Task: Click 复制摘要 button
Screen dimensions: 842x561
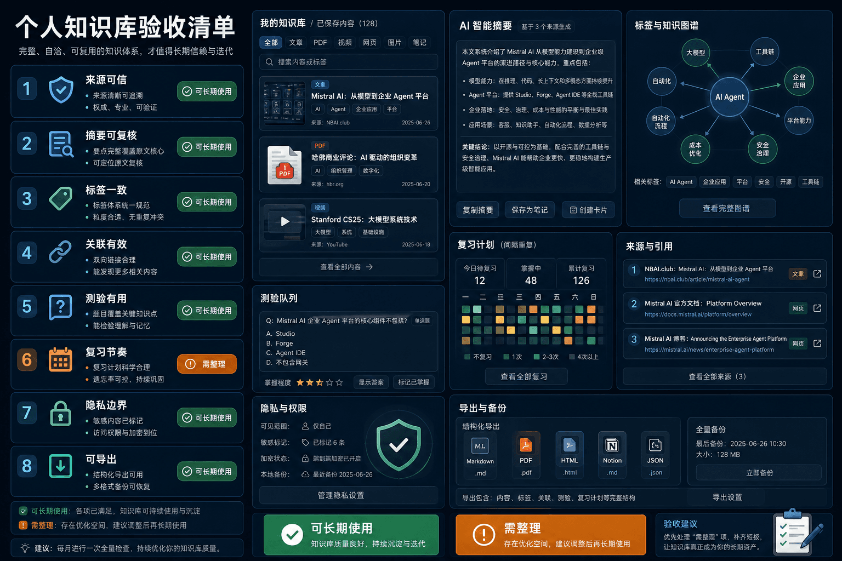Action: click(x=478, y=210)
